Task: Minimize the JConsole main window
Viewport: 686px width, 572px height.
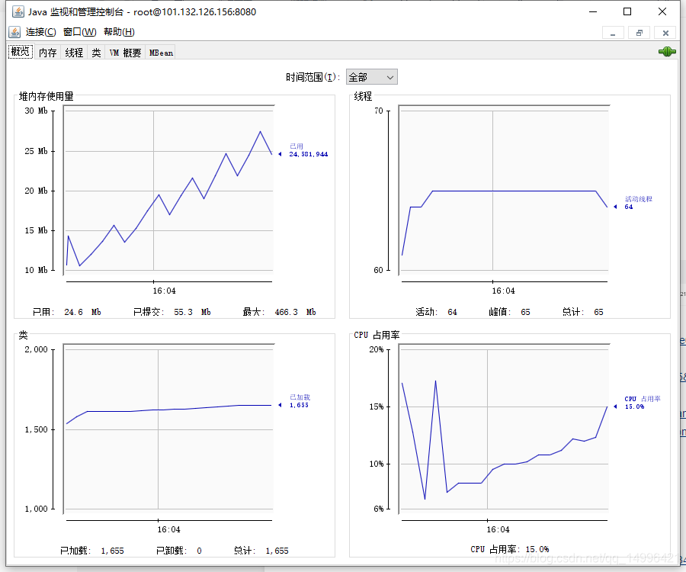Action: (593, 11)
